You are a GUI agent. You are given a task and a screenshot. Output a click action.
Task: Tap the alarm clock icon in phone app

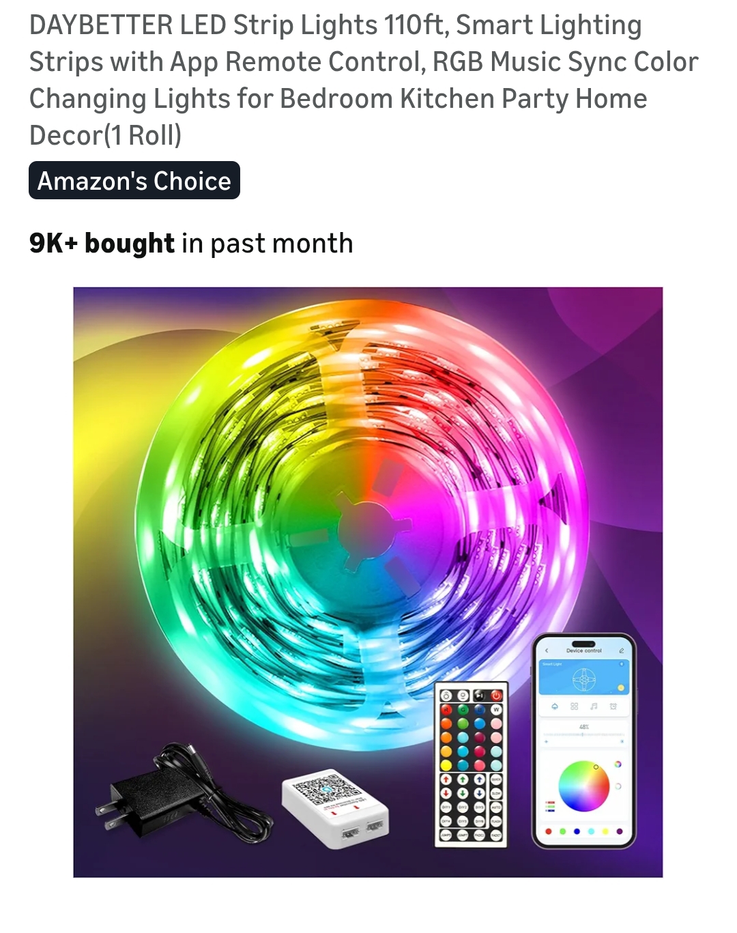(613, 706)
